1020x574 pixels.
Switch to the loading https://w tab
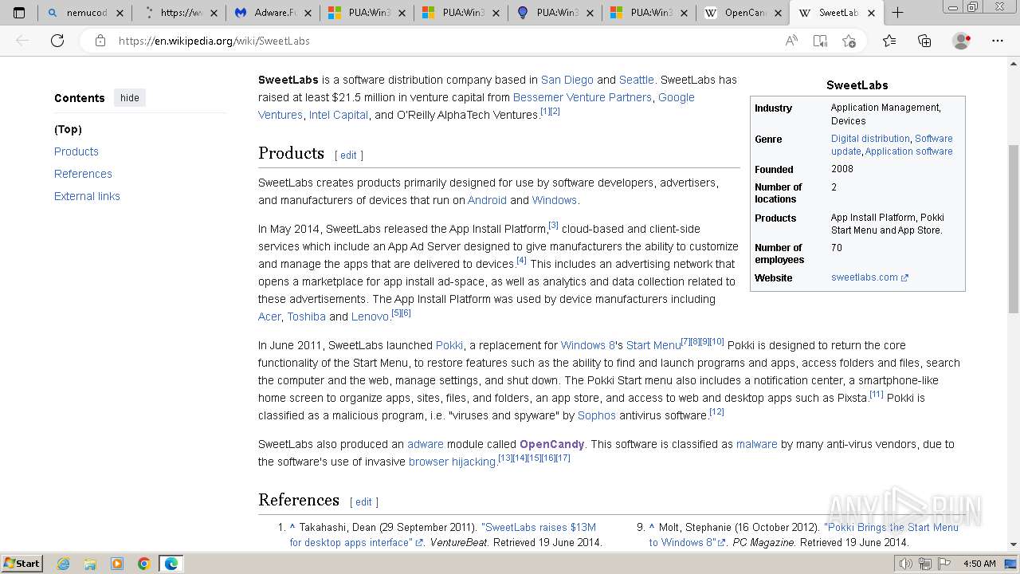(x=178, y=13)
